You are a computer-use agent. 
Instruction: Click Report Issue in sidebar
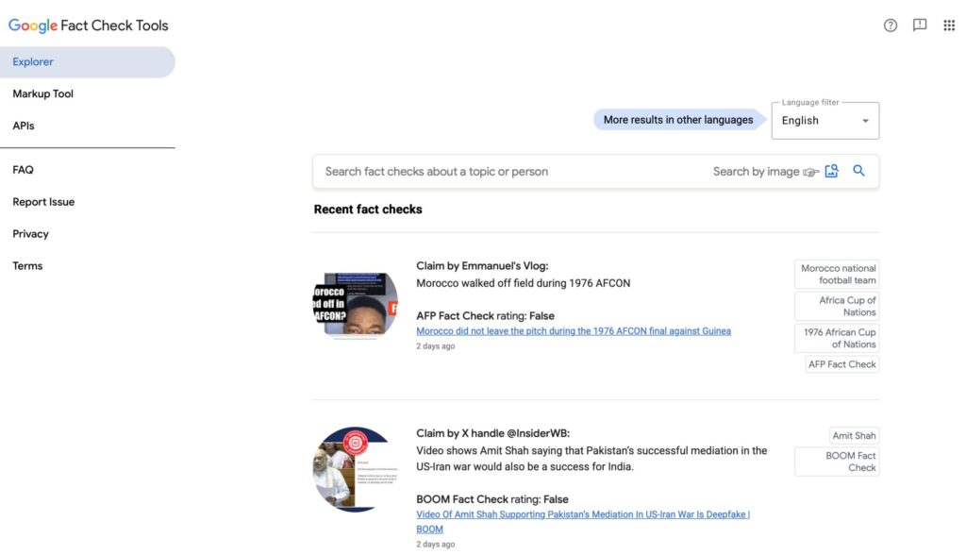43,202
